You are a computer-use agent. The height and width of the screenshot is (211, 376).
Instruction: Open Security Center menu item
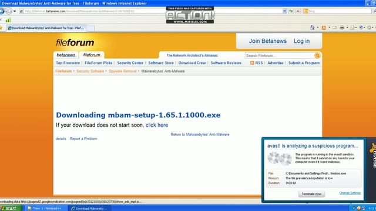coord(130,63)
